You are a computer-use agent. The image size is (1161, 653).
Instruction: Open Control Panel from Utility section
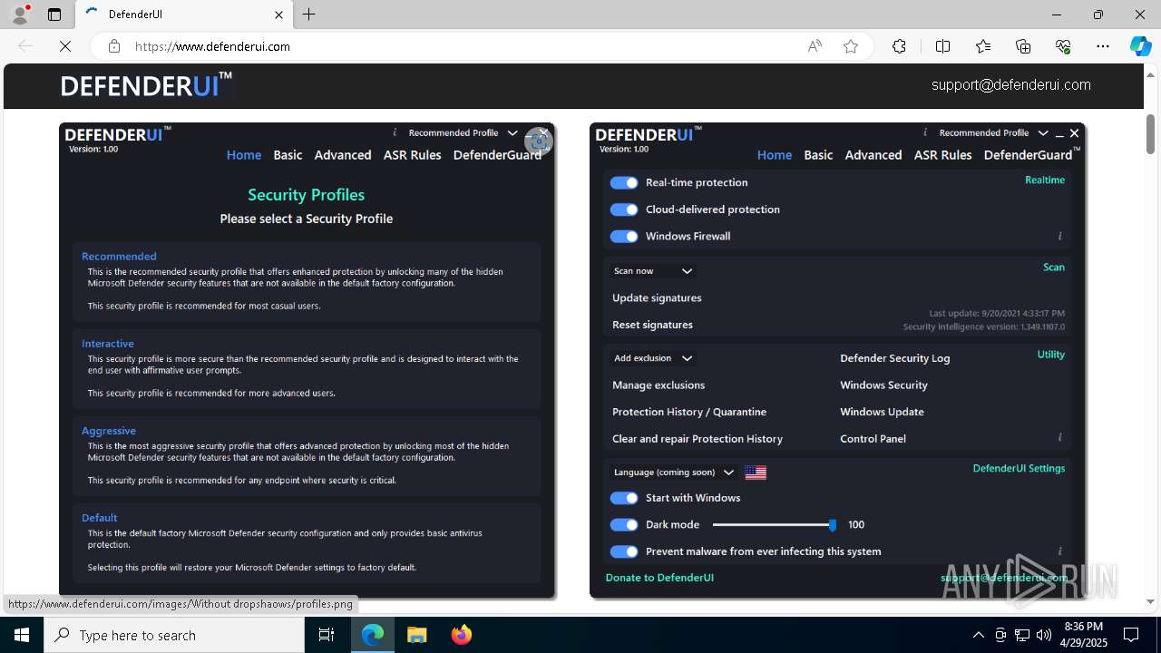(x=873, y=439)
